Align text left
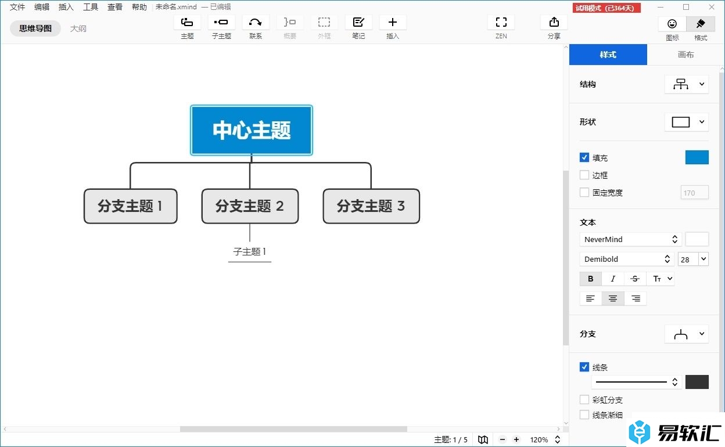This screenshot has width=725, height=447. tap(591, 298)
